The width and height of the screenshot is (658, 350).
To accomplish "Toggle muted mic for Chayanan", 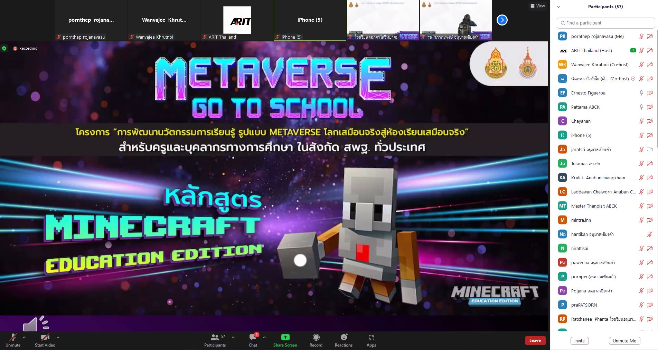I will pos(641,121).
